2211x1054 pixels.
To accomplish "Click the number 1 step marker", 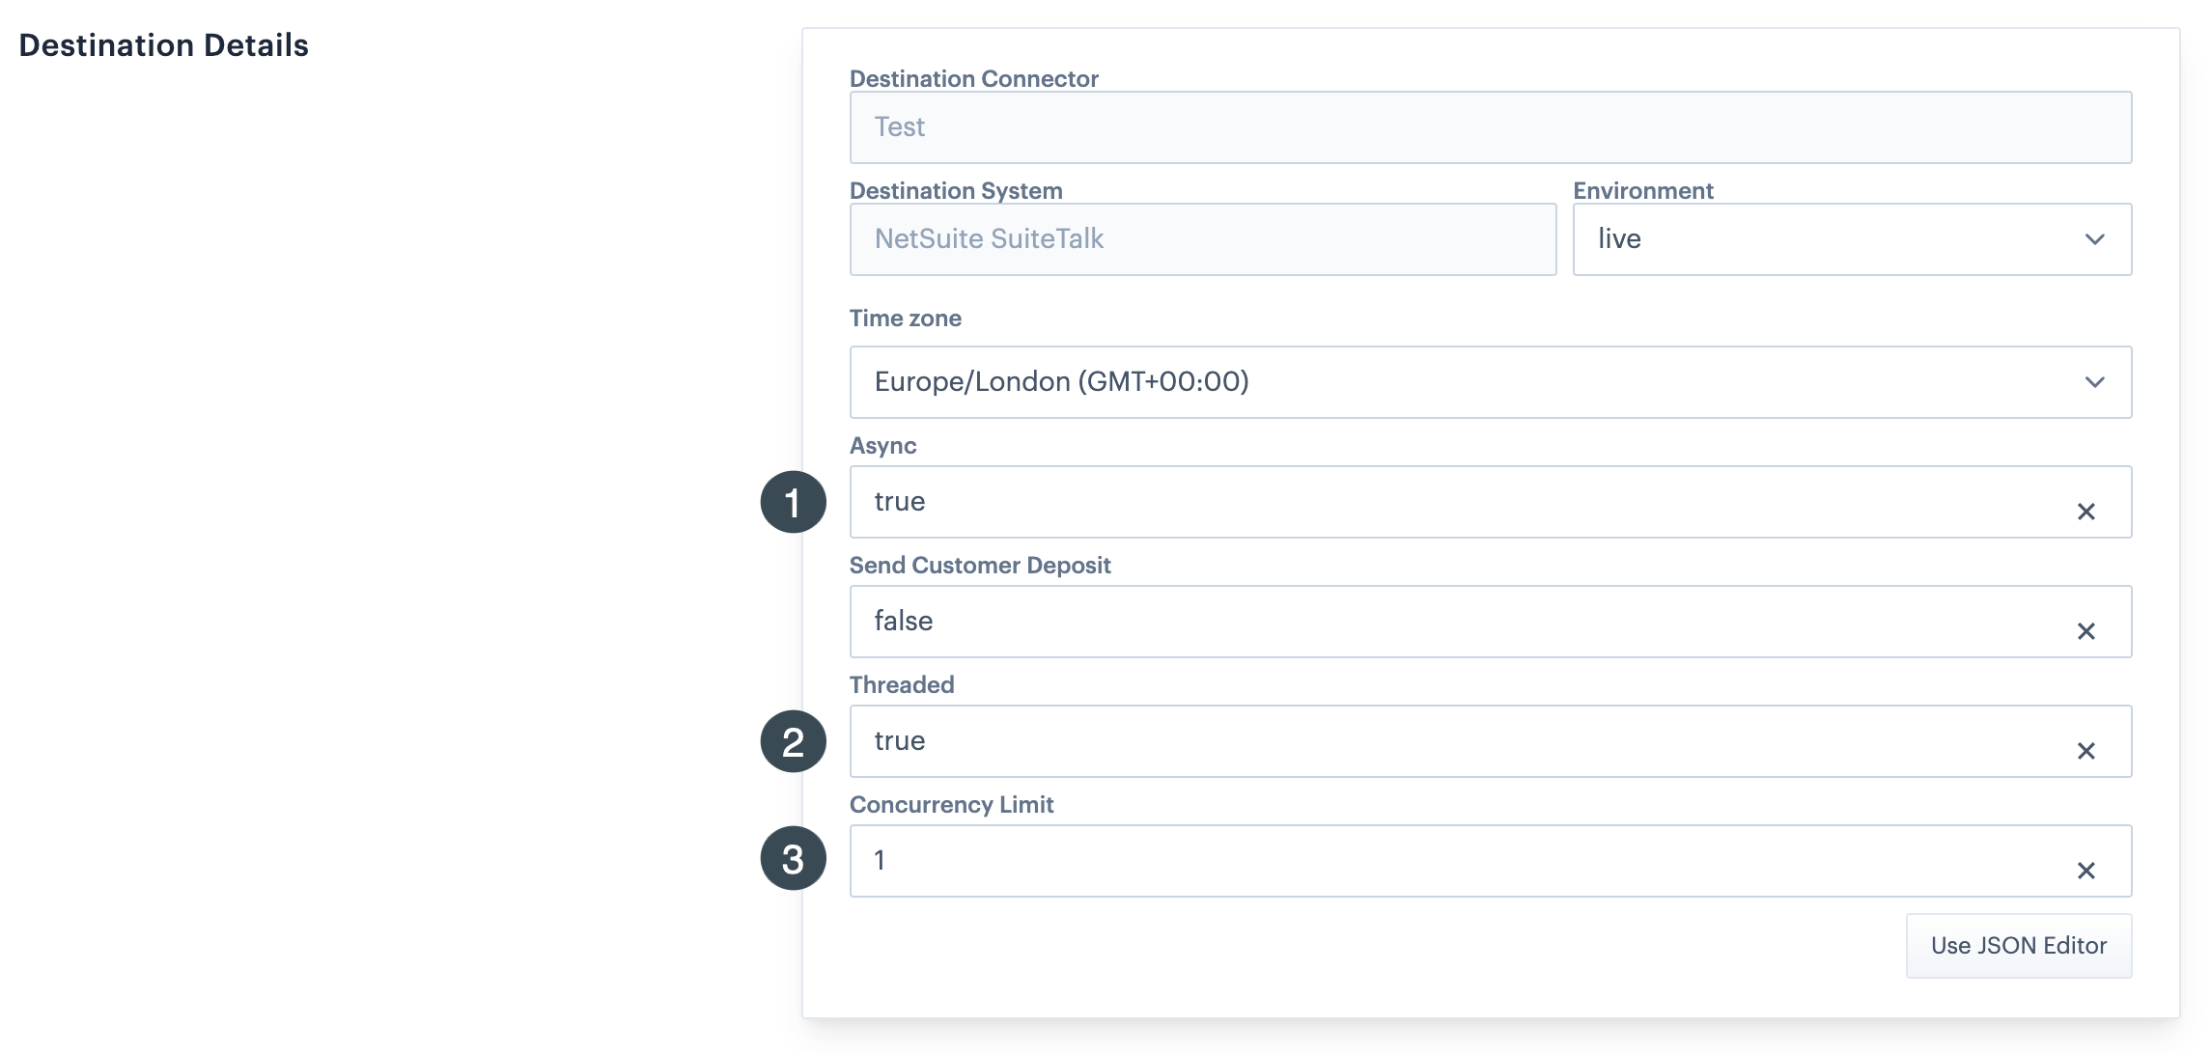I will click(x=793, y=502).
